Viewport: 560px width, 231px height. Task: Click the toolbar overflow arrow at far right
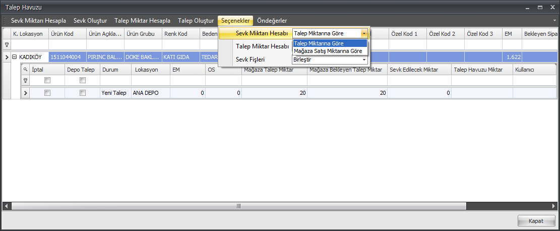click(554, 21)
